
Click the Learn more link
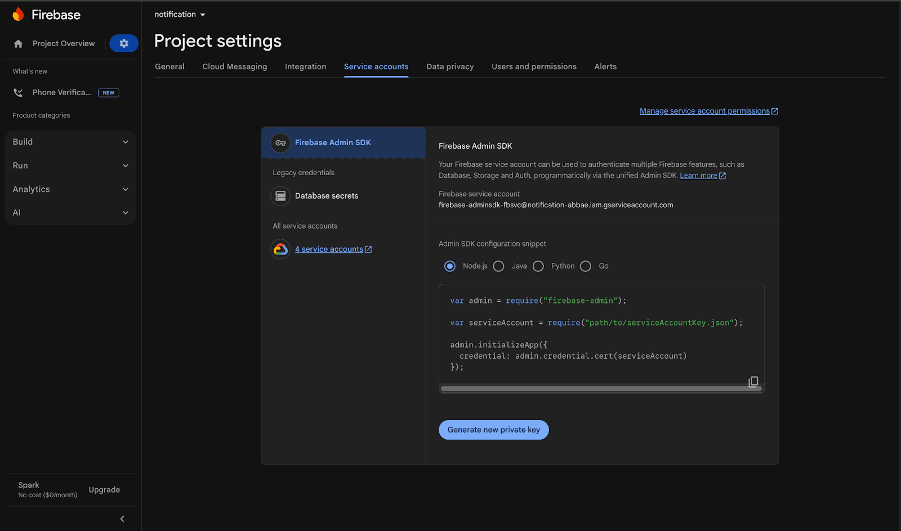click(x=698, y=176)
